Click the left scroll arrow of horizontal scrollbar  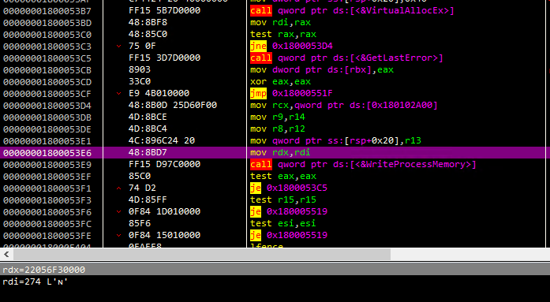6,254
